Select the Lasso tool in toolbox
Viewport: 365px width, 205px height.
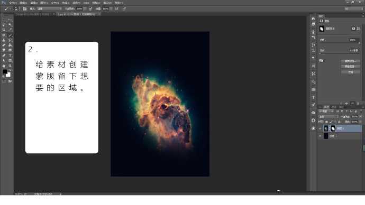4,25
